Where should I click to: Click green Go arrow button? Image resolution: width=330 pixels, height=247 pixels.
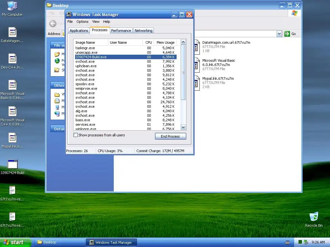287,34
